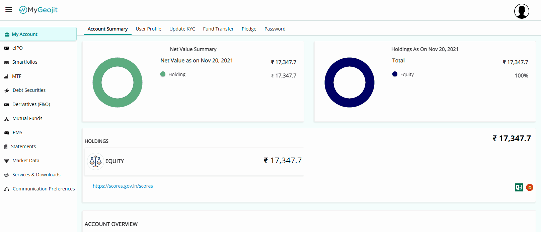Click the Communication Preferences headset icon
The height and width of the screenshot is (232, 541).
6,189
